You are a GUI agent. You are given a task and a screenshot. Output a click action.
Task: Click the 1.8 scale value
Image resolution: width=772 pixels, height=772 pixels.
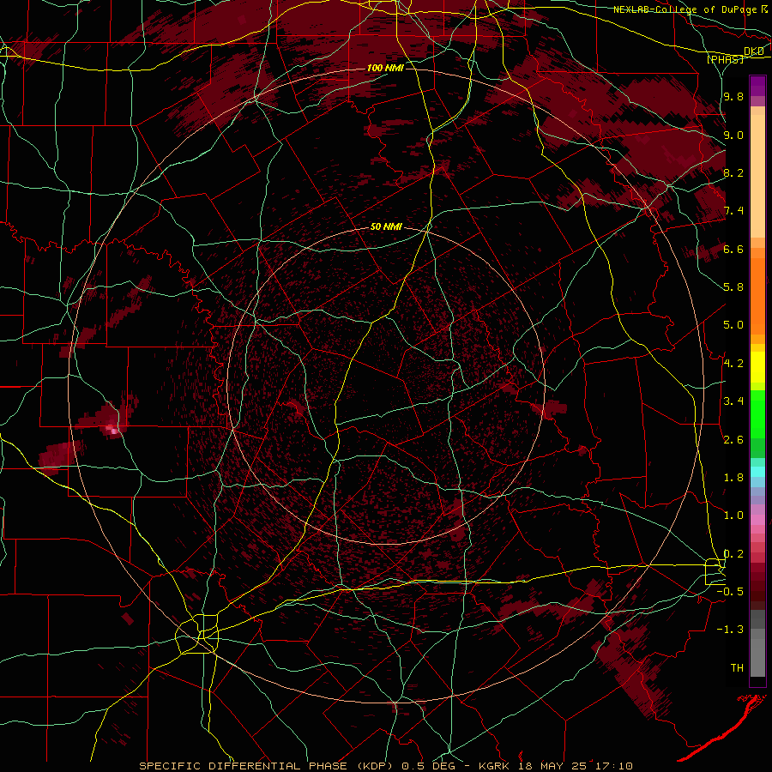pos(733,478)
